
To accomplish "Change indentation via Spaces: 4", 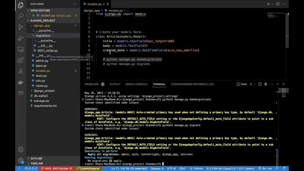I will (157, 169).
